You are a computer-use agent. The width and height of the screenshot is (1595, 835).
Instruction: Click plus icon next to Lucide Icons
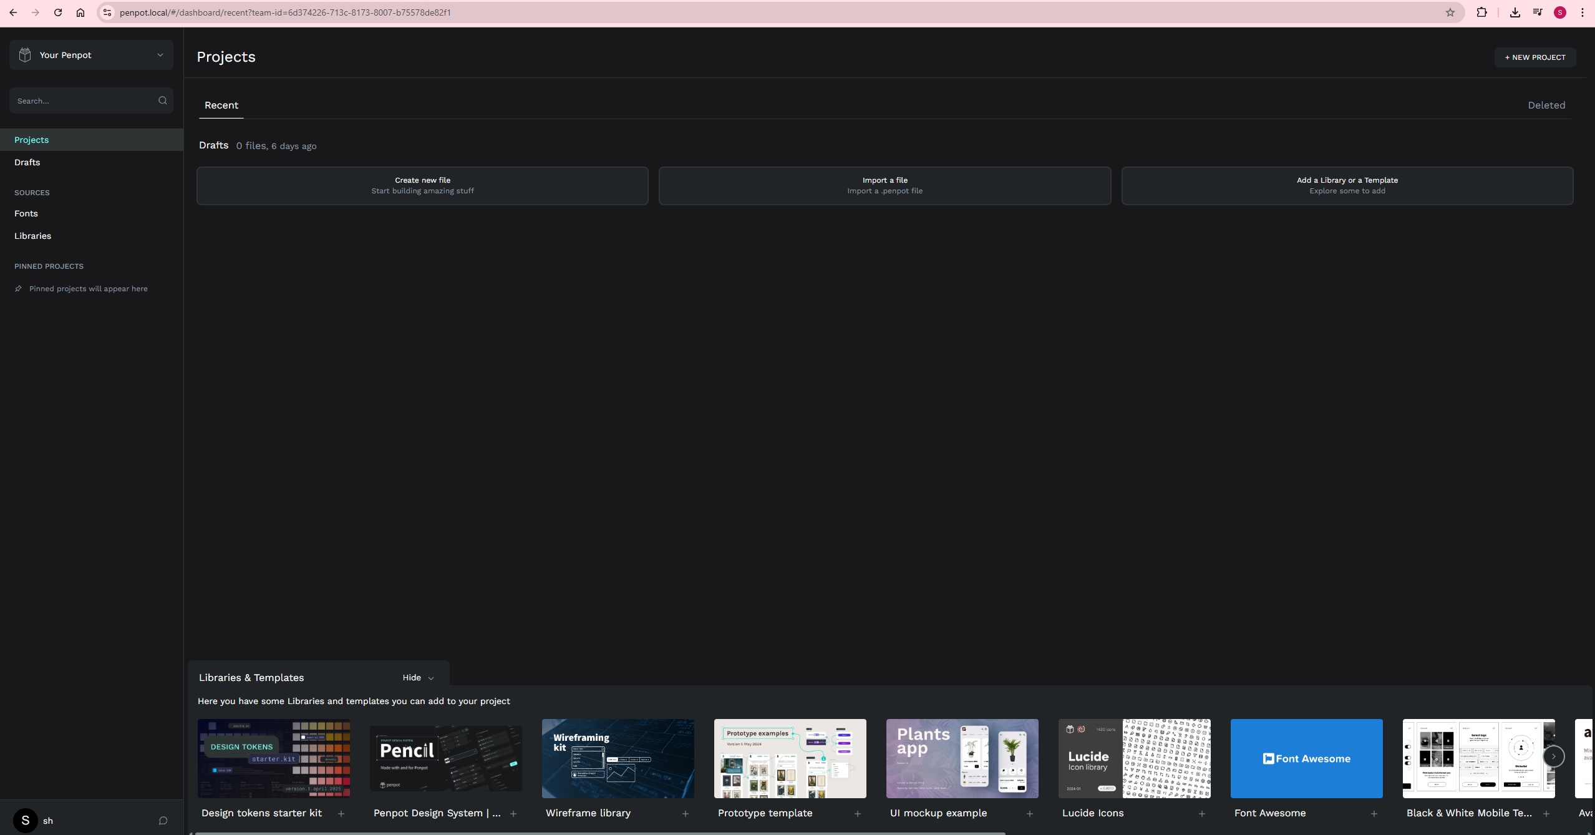click(1202, 814)
